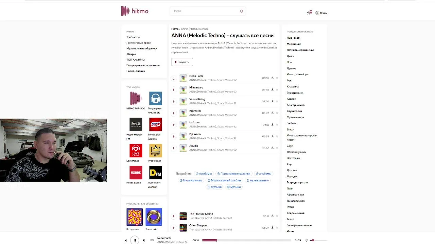Open В сердечке compilation
The height and width of the screenshot is (244, 435).
135,217
